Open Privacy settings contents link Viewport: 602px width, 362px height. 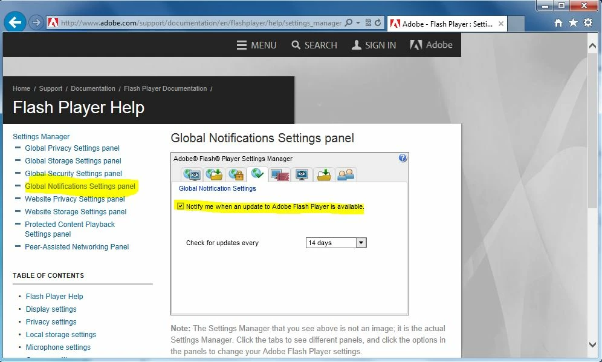pos(51,321)
